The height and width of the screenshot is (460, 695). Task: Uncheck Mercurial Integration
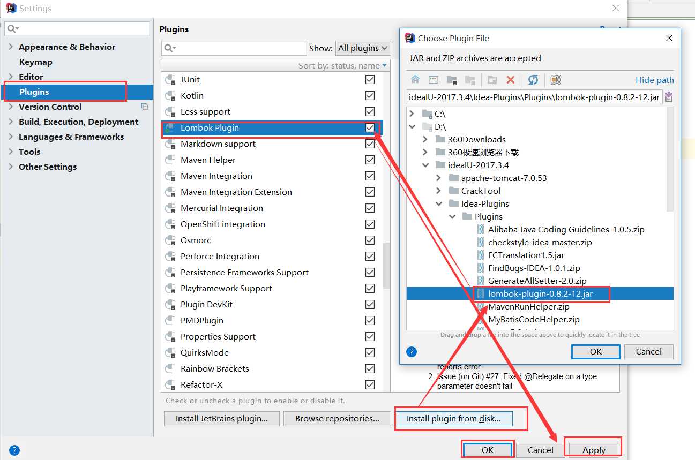tap(370, 208)
